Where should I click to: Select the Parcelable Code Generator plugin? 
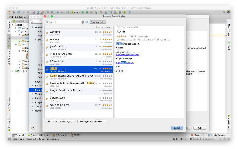79,84
